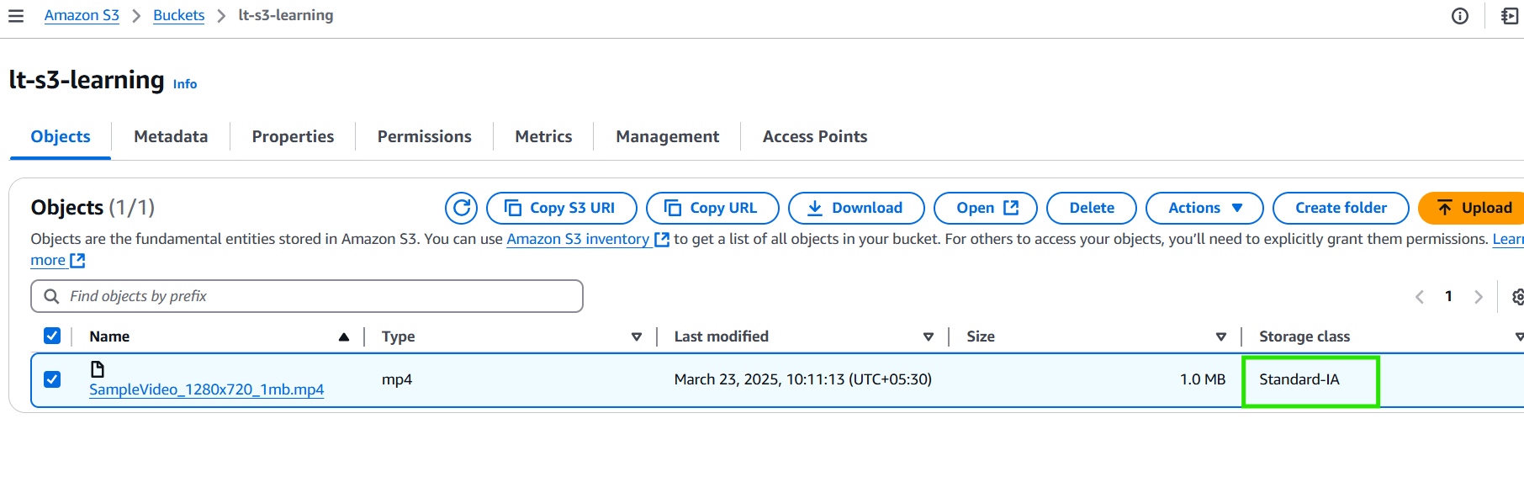Open the Actions dropdown
The image size is (1524, 498).
click(1204, 208)
